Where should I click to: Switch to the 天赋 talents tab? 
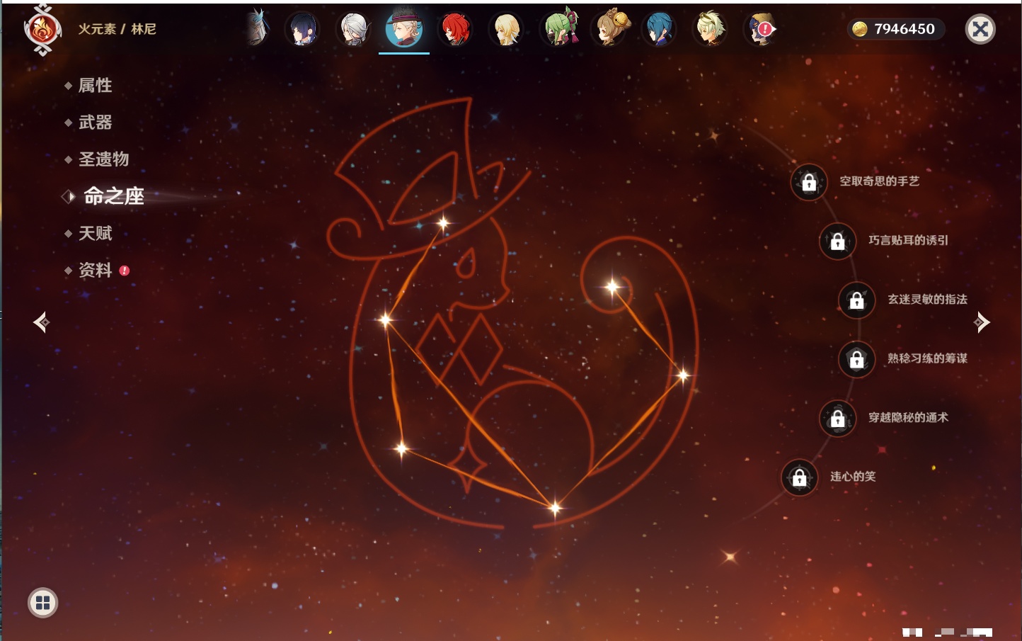click(x=95, y=233)
